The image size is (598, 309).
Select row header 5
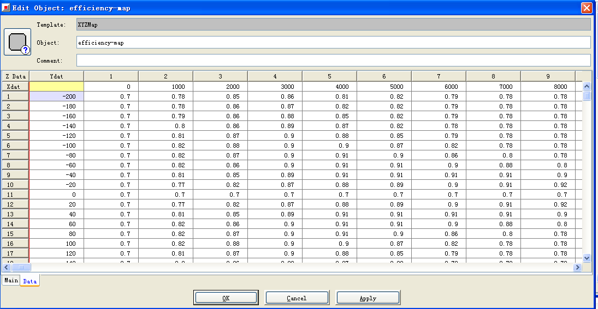coord(16,136)
